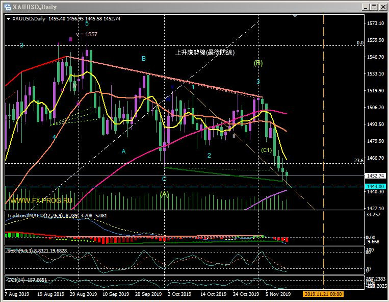
Task: Select the (C1) wave label
Action: [266, 150]
